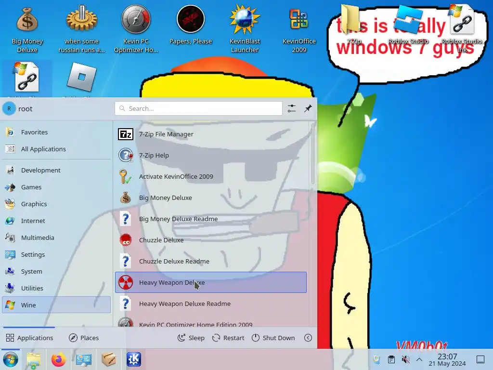Image resolution: width=493 pixels, height=370 pixels.
Task: Open system settings icon in taskbar
Action: point(84,359)
